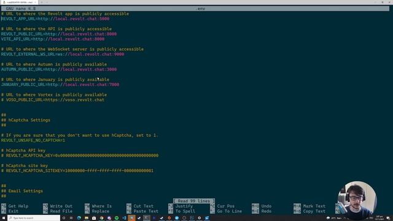
Task: Place cursor on AUTUMN_PUBLIC_URL line
Action: coord(59,69)
